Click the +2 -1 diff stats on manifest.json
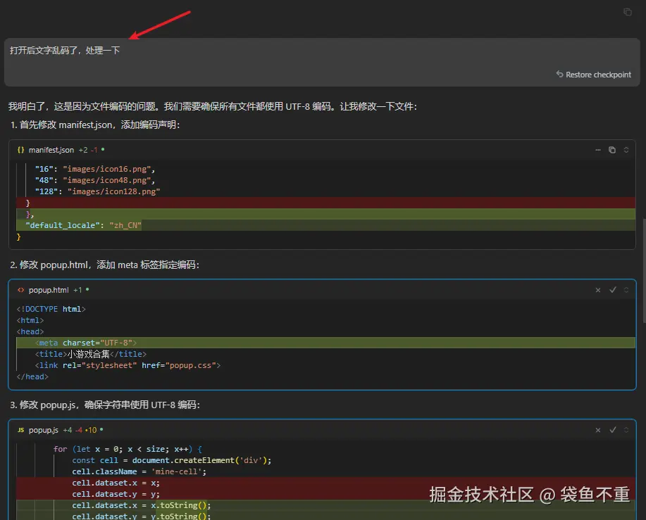The image size is (646, 520). 88,150
